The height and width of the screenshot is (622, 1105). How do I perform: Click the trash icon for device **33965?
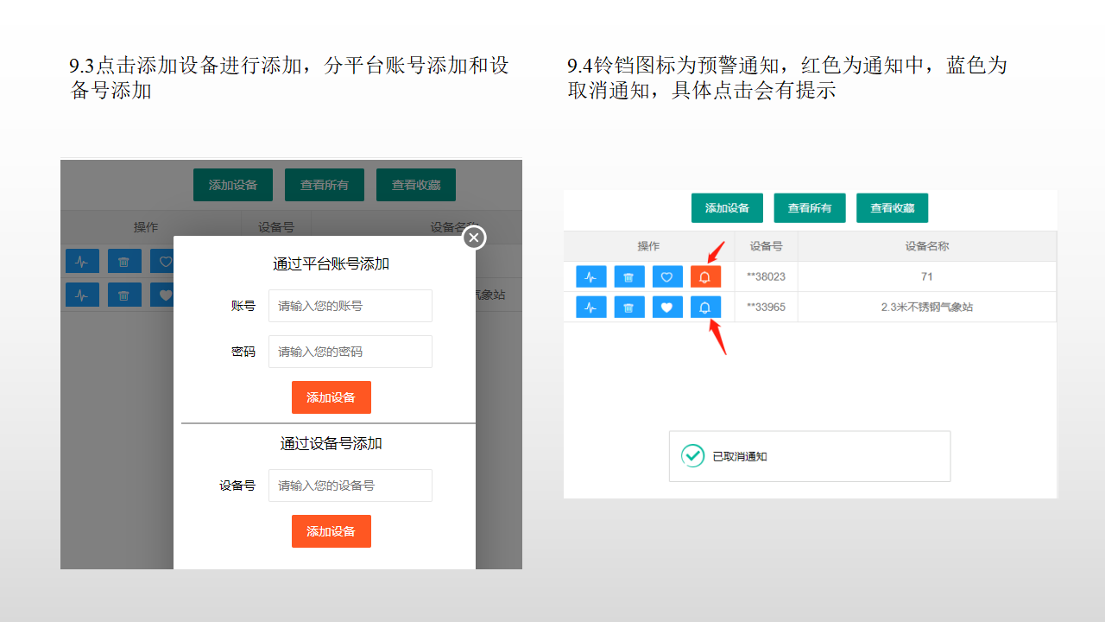pos(629,307)
